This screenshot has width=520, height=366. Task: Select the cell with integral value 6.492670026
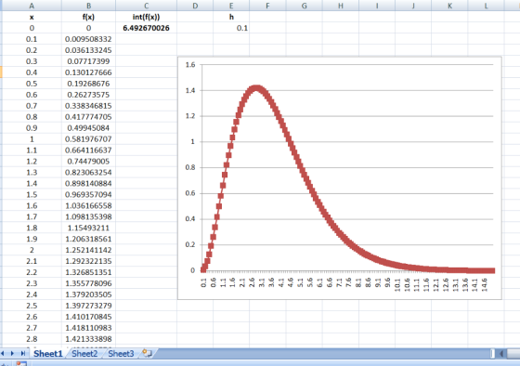click(x=146, y=28)
